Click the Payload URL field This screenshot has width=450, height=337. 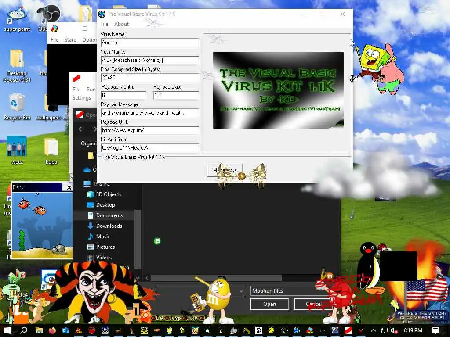pyautogui.click(x=150, y=130)
